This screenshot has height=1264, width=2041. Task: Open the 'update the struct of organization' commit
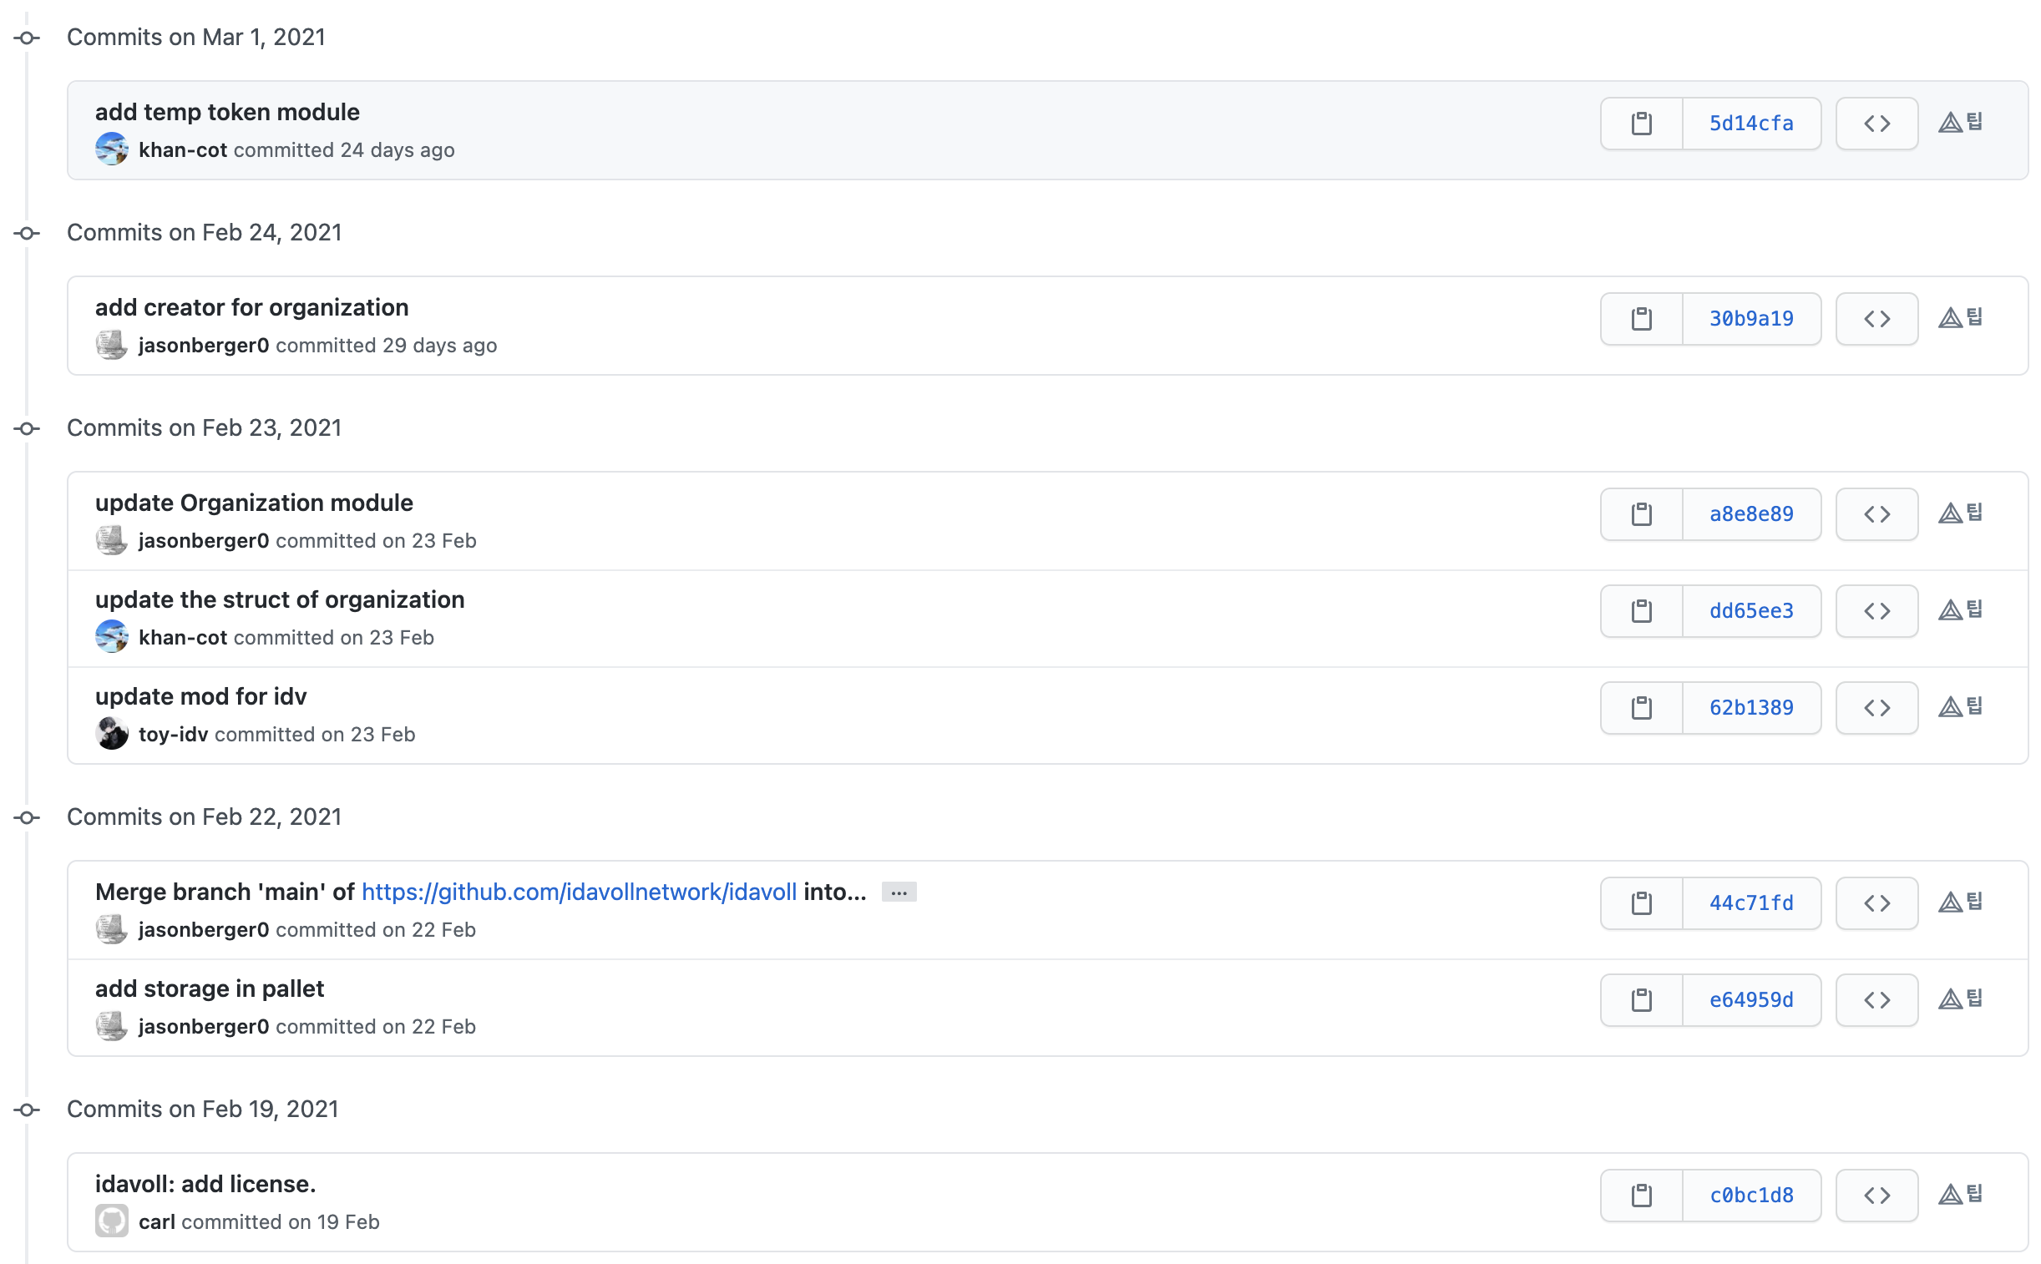point(279,599)
